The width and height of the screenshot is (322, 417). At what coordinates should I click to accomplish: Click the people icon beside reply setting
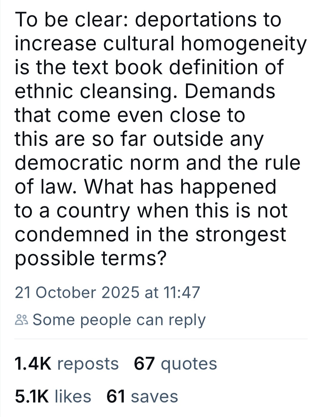pyautogui.click(x=21, y=320)
